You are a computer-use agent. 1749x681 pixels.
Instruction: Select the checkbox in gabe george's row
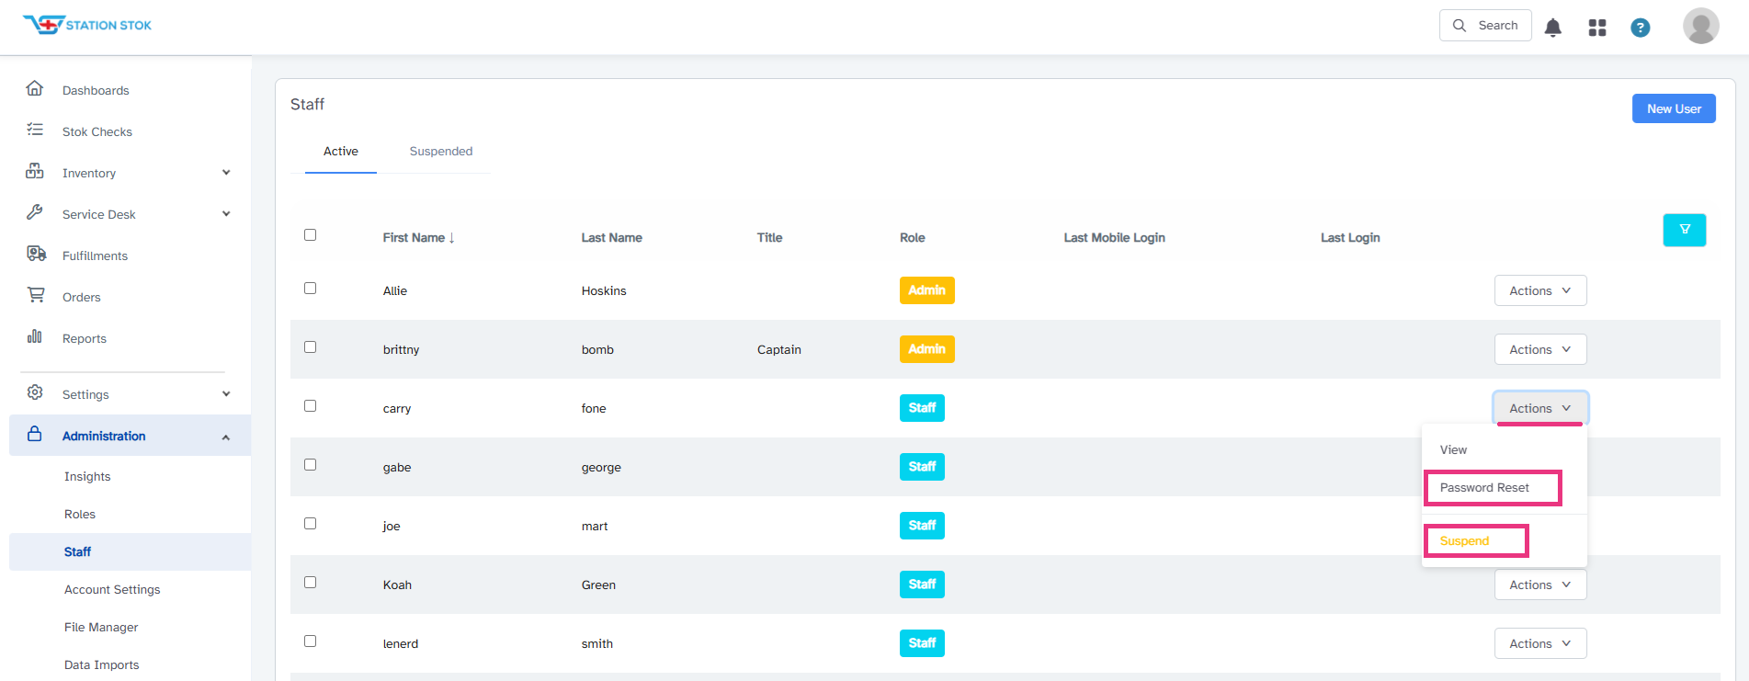[310, 465]
